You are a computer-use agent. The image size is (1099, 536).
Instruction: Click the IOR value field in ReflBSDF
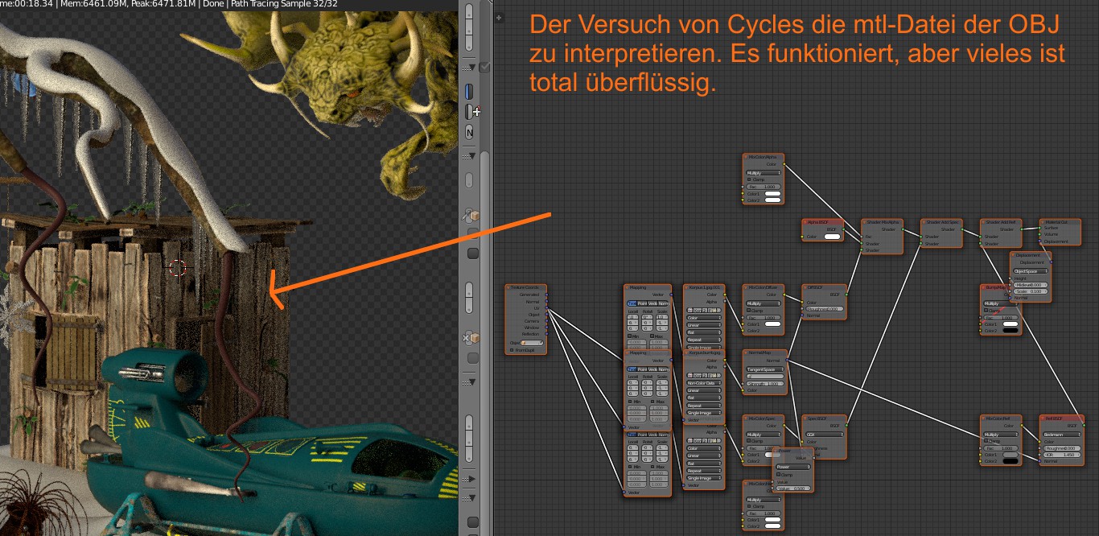tap(1060, 455)
